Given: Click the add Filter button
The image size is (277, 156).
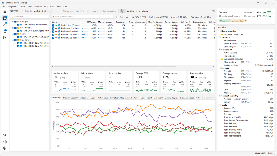Looking at the screenshot, I should coord(119,17).
